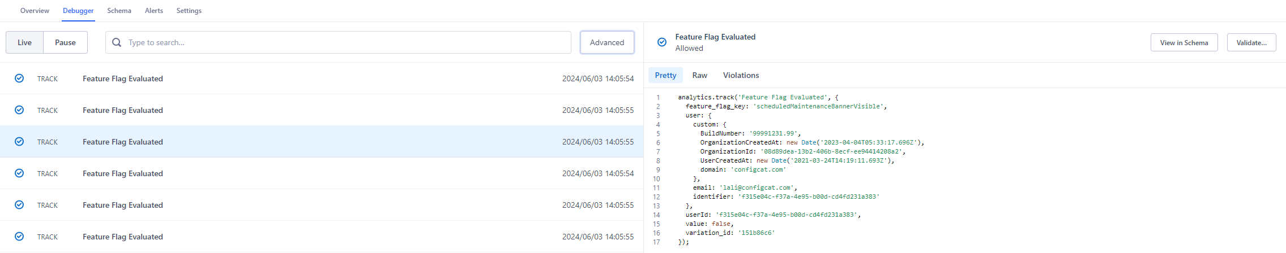The image size is (1286, 253).
Task: Click the Feature Flag Evaluated detail panel title
Action: tap(715, 37)
